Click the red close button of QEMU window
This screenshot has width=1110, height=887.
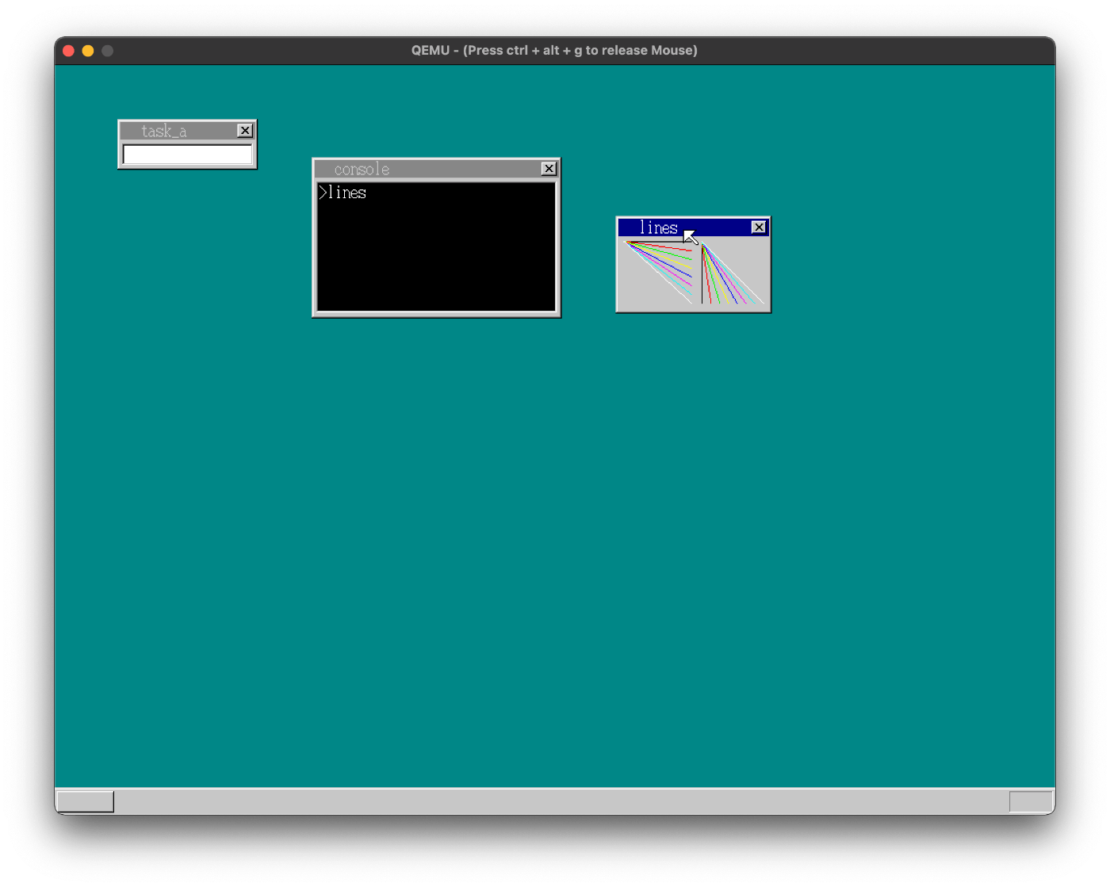tap(69, 51)
